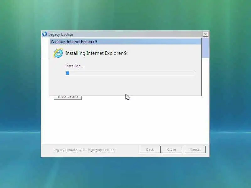Click the 'Installing...' status label

point(74,66)
